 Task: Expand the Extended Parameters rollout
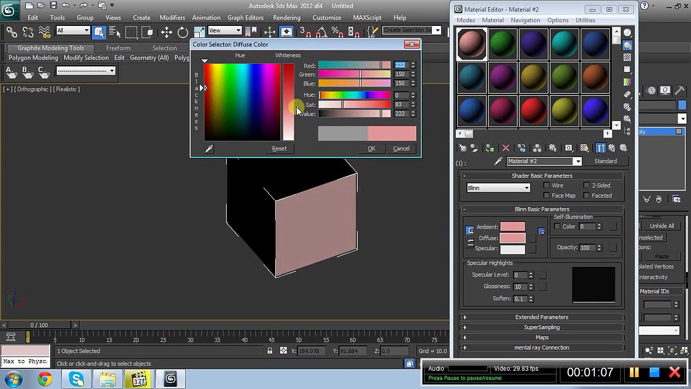point(542,317)
